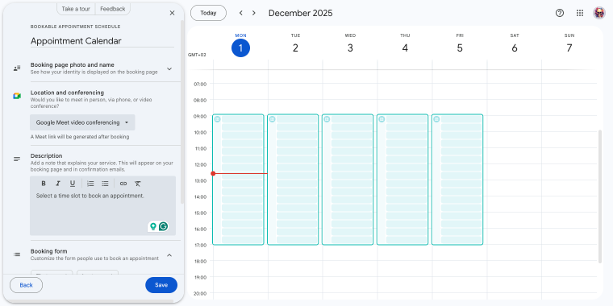
Task: Go to the previous week
Action: pos(241,13)
